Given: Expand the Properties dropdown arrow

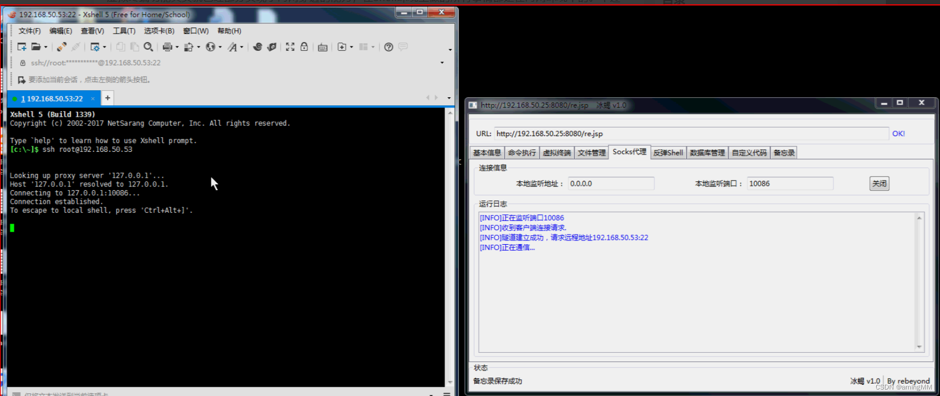Looking at the screenshot, I should coord(104,47).
